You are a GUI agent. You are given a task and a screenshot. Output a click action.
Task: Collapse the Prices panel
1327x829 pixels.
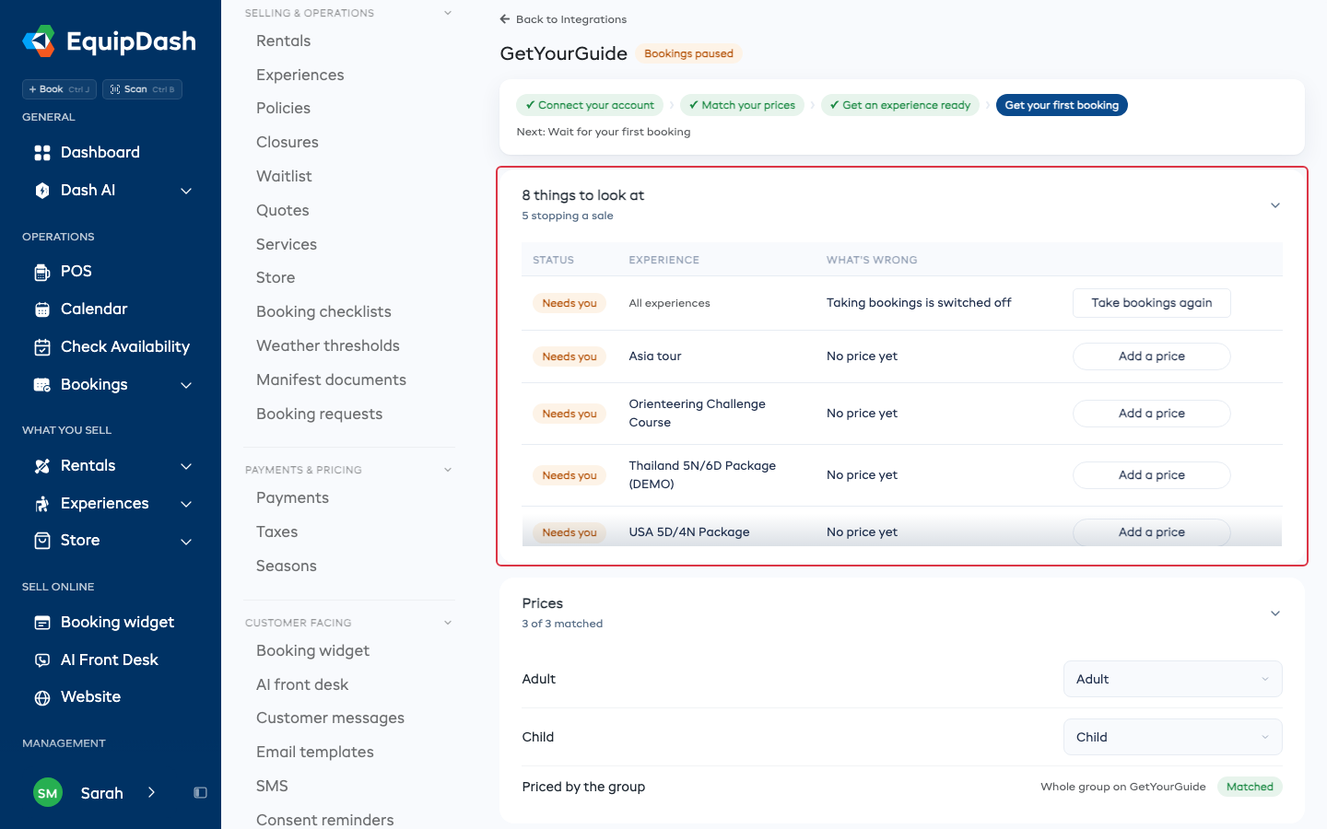tap(1275, 613)
